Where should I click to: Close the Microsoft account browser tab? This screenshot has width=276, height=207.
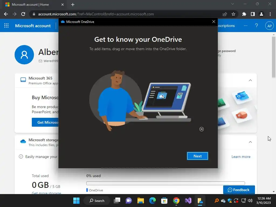(x=63, y=5)
